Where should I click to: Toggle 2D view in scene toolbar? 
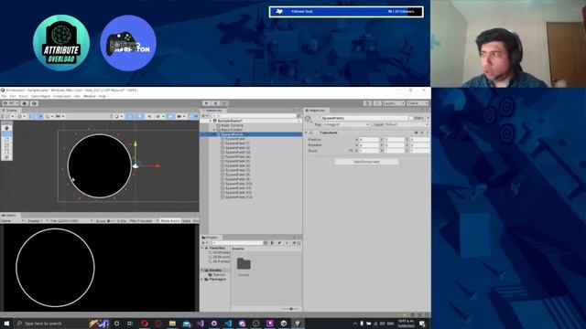pos(130,116)
